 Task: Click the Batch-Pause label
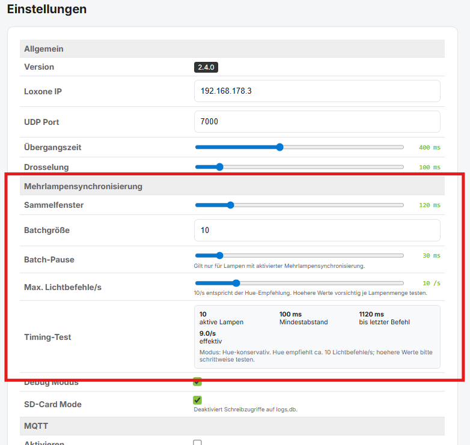pyautogui.click(x=49, y=259)
